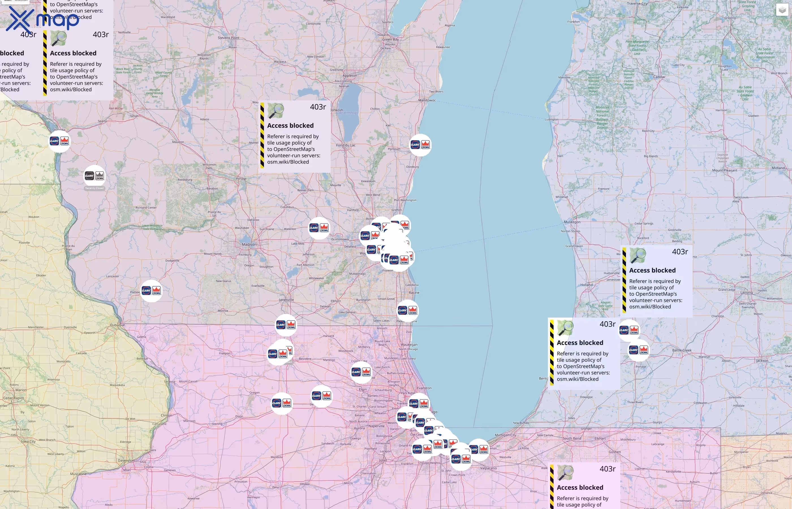Click the Muskegon label
Image resolution: width=792 pixels, height=509 pixels.
tap(572, 222)
